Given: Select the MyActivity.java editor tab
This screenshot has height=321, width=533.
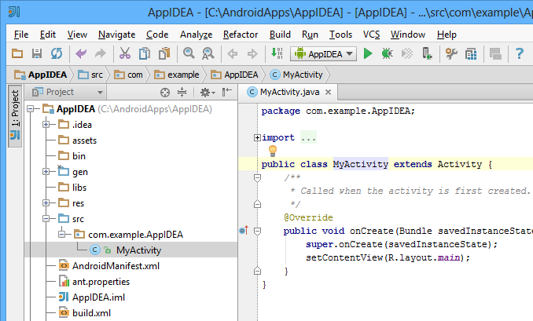Looking at the screenshot, I should (289, 93).
